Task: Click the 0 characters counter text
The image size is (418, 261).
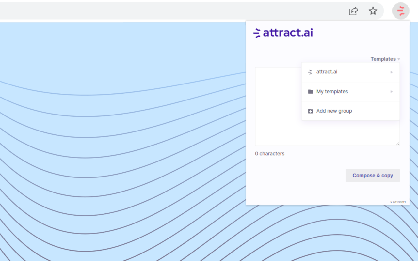Action: point(270,153)
